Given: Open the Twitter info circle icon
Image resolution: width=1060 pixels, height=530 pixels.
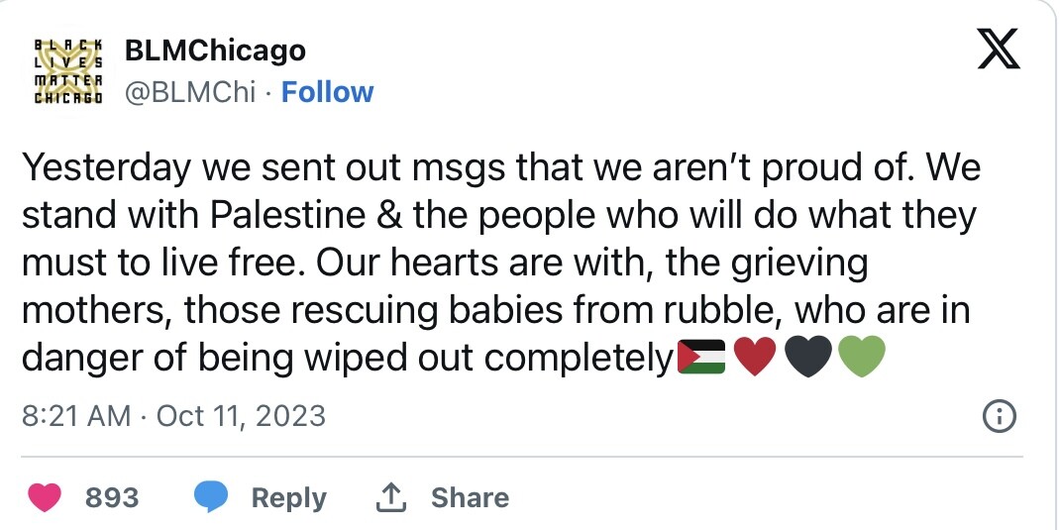Looking at the screenshot, I should coord(999,417).
